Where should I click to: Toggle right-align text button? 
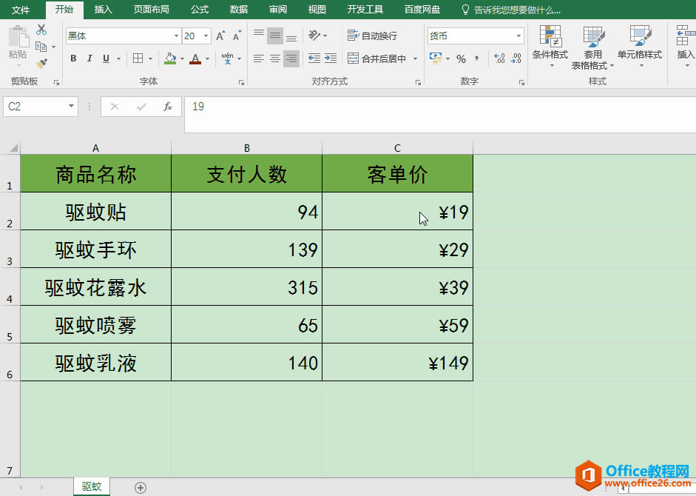pyautogui.click(x=291, y=58)
